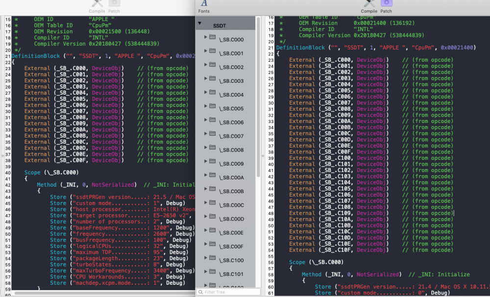This screenshot has height=297, width=490.
Task: Click the navigator tree vertical scrollbar
Action: (258, 97)
